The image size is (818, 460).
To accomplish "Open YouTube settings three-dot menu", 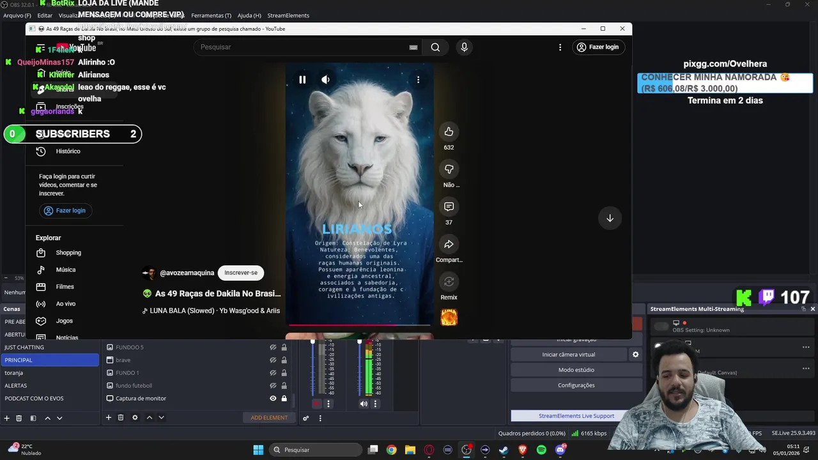I will point(560,47).
